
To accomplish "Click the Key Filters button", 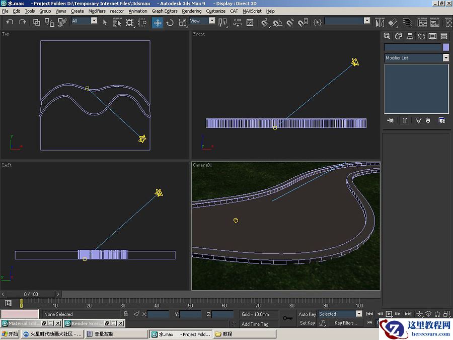I will pos(345,323).
